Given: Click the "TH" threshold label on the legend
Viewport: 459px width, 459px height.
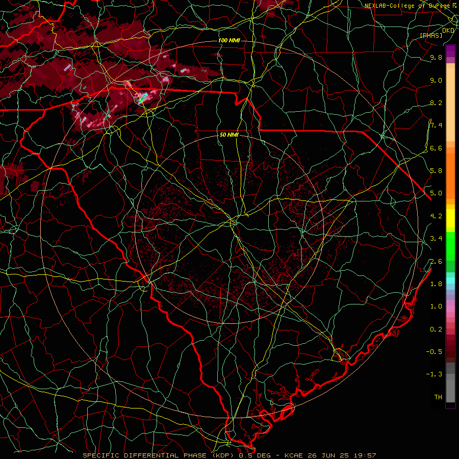Looking at the screenshot, I should tap(438, 397).
